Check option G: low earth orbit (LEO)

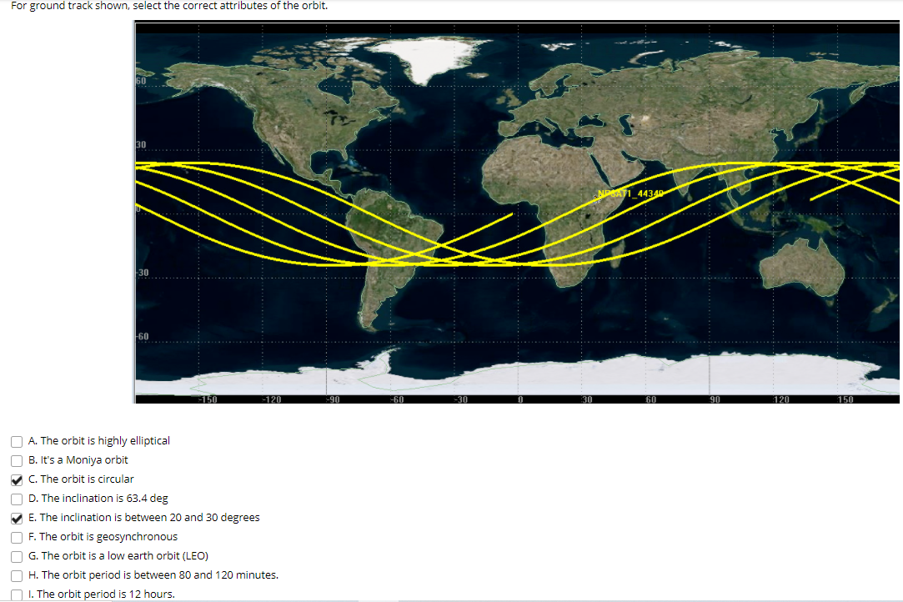point(17,556)
